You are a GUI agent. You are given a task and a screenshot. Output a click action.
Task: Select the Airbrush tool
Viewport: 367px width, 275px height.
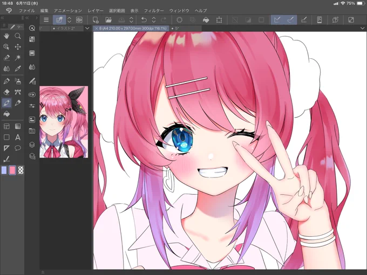(18, 81)
